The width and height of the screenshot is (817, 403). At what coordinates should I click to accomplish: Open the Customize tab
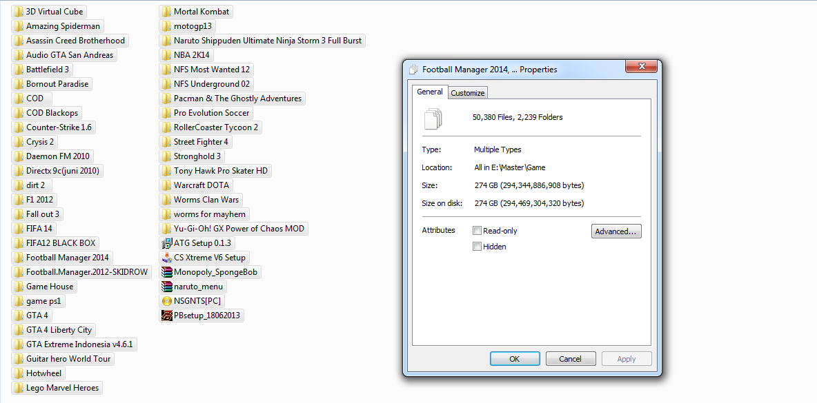[x=467, y=93]
